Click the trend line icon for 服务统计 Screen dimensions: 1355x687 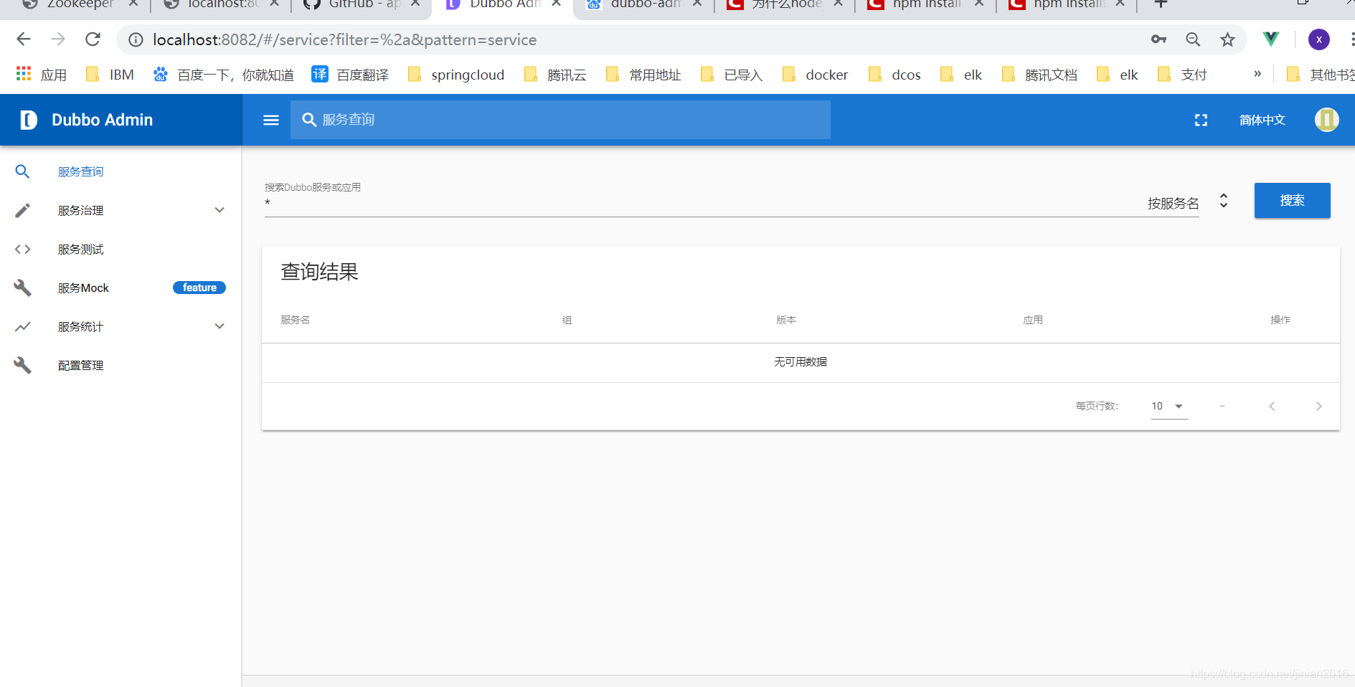pos(22,326)
